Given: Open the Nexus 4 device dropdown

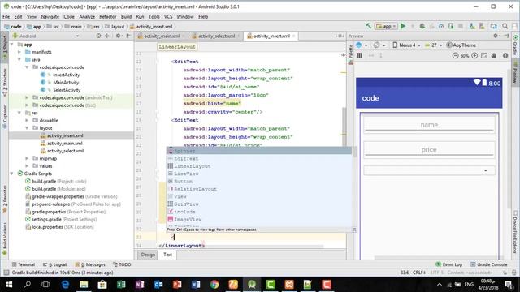Looking at the screenshot, I should [406, 45].
